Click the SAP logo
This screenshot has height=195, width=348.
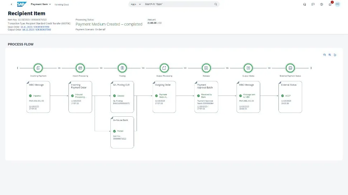[22, 4]
